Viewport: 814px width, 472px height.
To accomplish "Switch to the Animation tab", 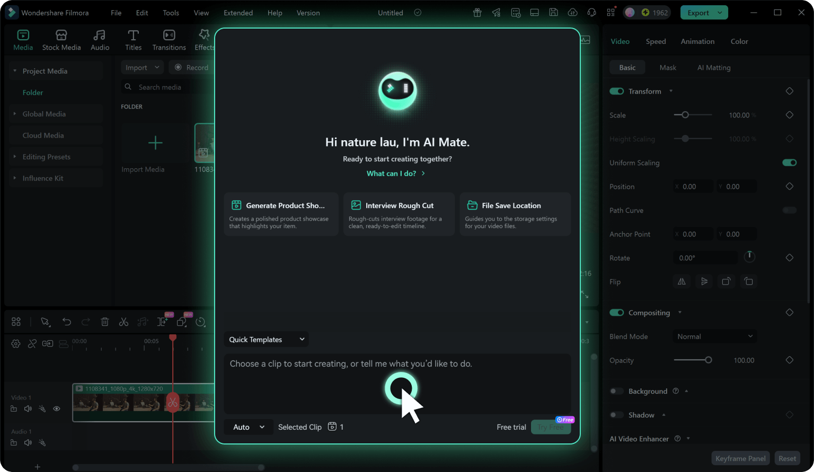I will pyautogui.click(x=697, y=41).
